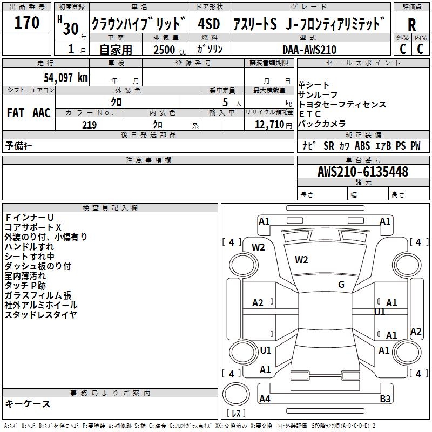Click the B3 damage mark on rear bumper

tap(385, 399)
